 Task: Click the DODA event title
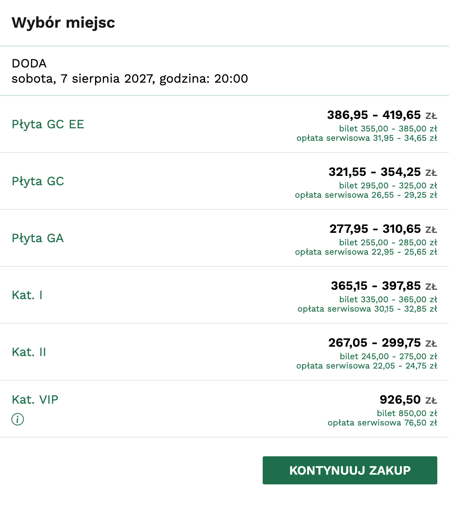tap(29, 64)
